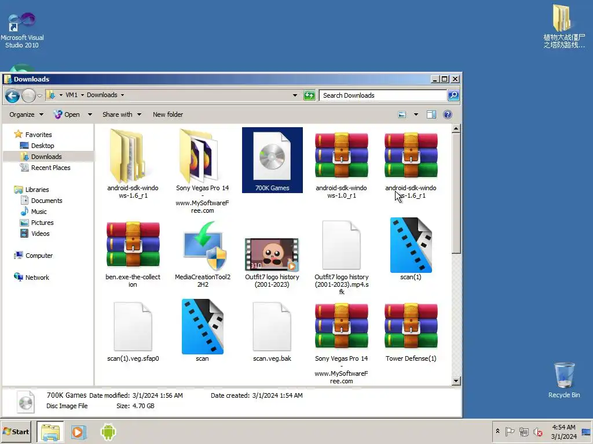Select Computer in navigation pane
This screenshot has height=444, width=593.
tap(33, 256)
